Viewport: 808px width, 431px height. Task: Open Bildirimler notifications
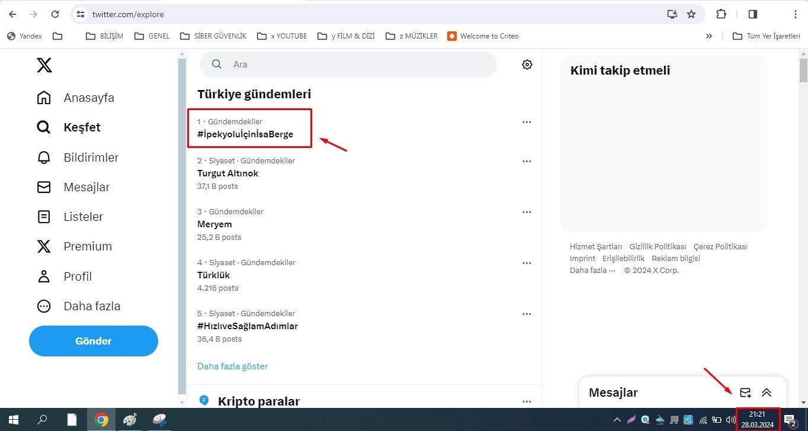77,157
